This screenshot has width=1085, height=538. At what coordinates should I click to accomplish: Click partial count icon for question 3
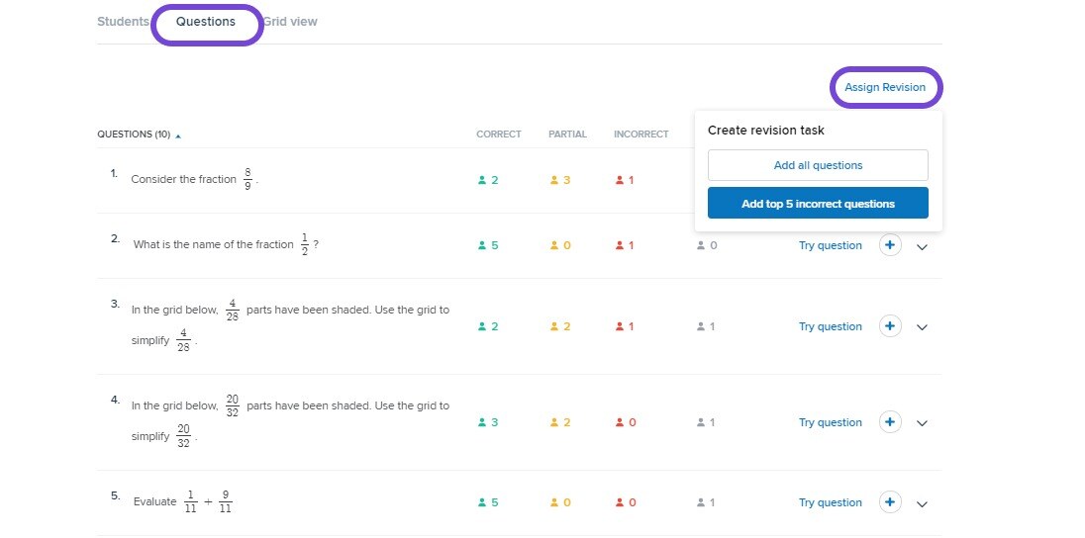(554, 326)
